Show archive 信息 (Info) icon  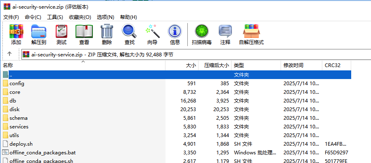click(175, 31)
